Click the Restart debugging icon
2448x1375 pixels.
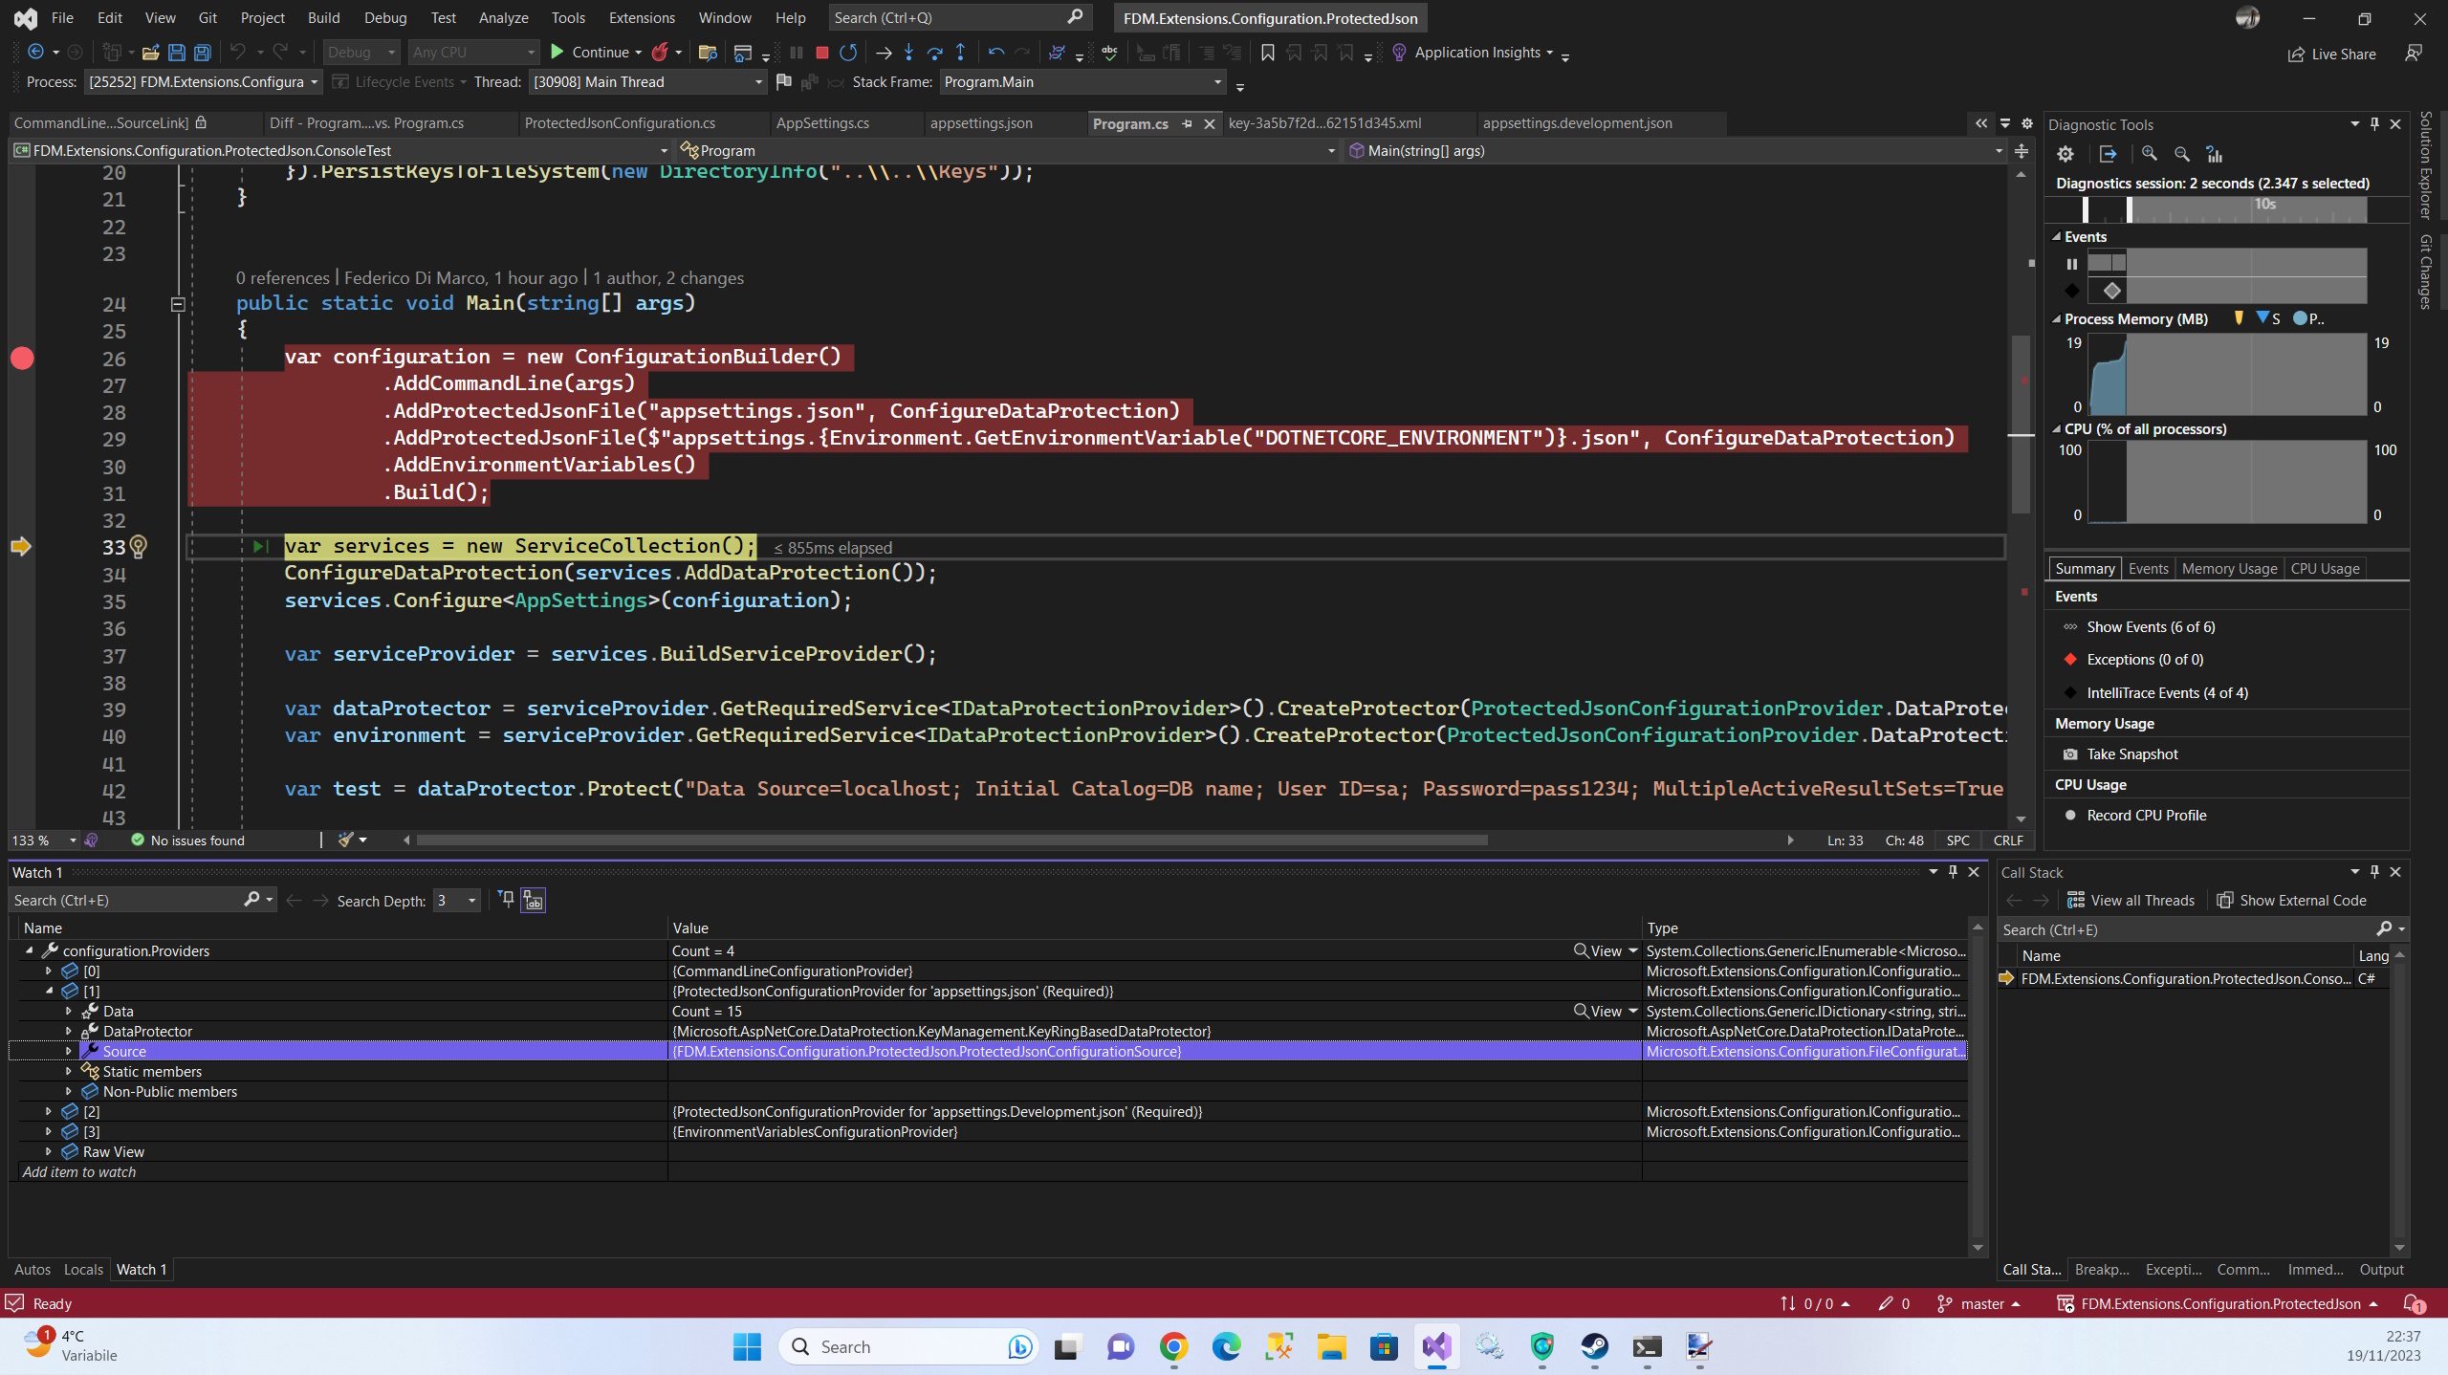coord(848,53)
